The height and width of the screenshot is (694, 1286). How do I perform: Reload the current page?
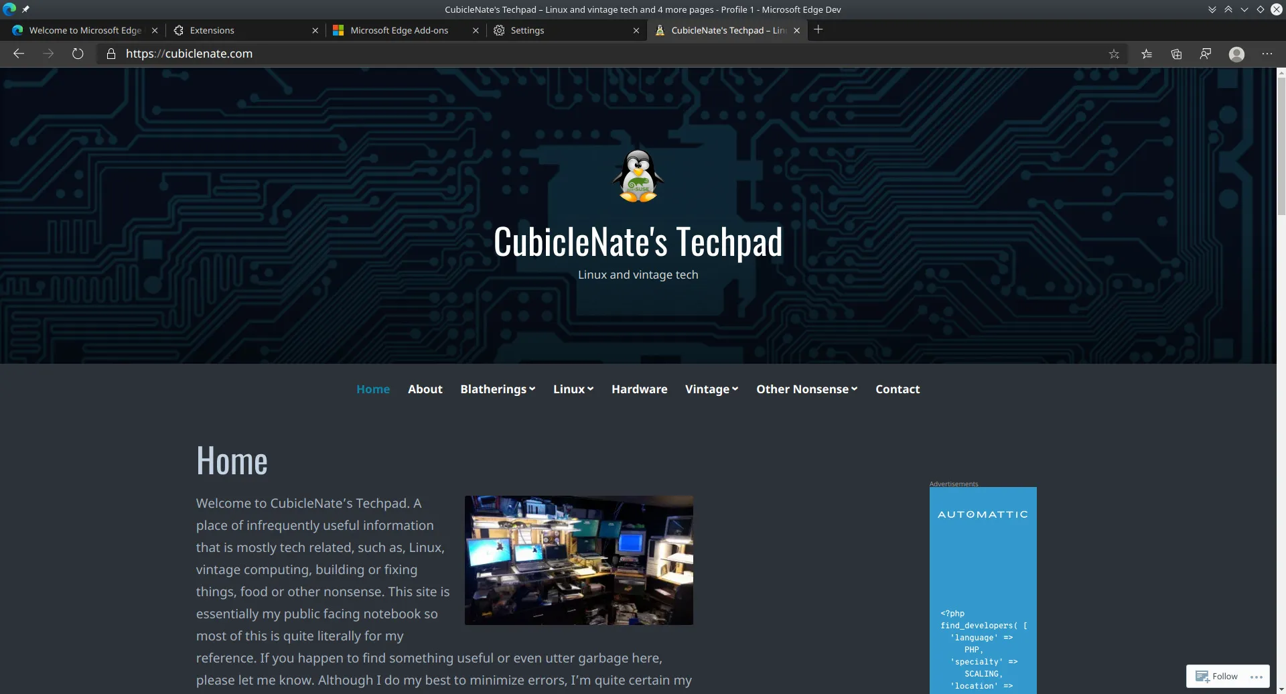pyautogui.click(x=78, y=54)
